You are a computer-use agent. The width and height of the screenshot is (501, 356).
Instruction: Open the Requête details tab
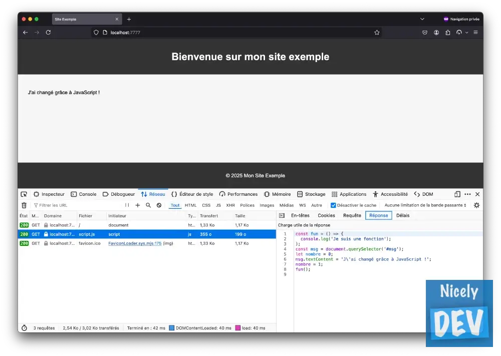coord(352,215)
